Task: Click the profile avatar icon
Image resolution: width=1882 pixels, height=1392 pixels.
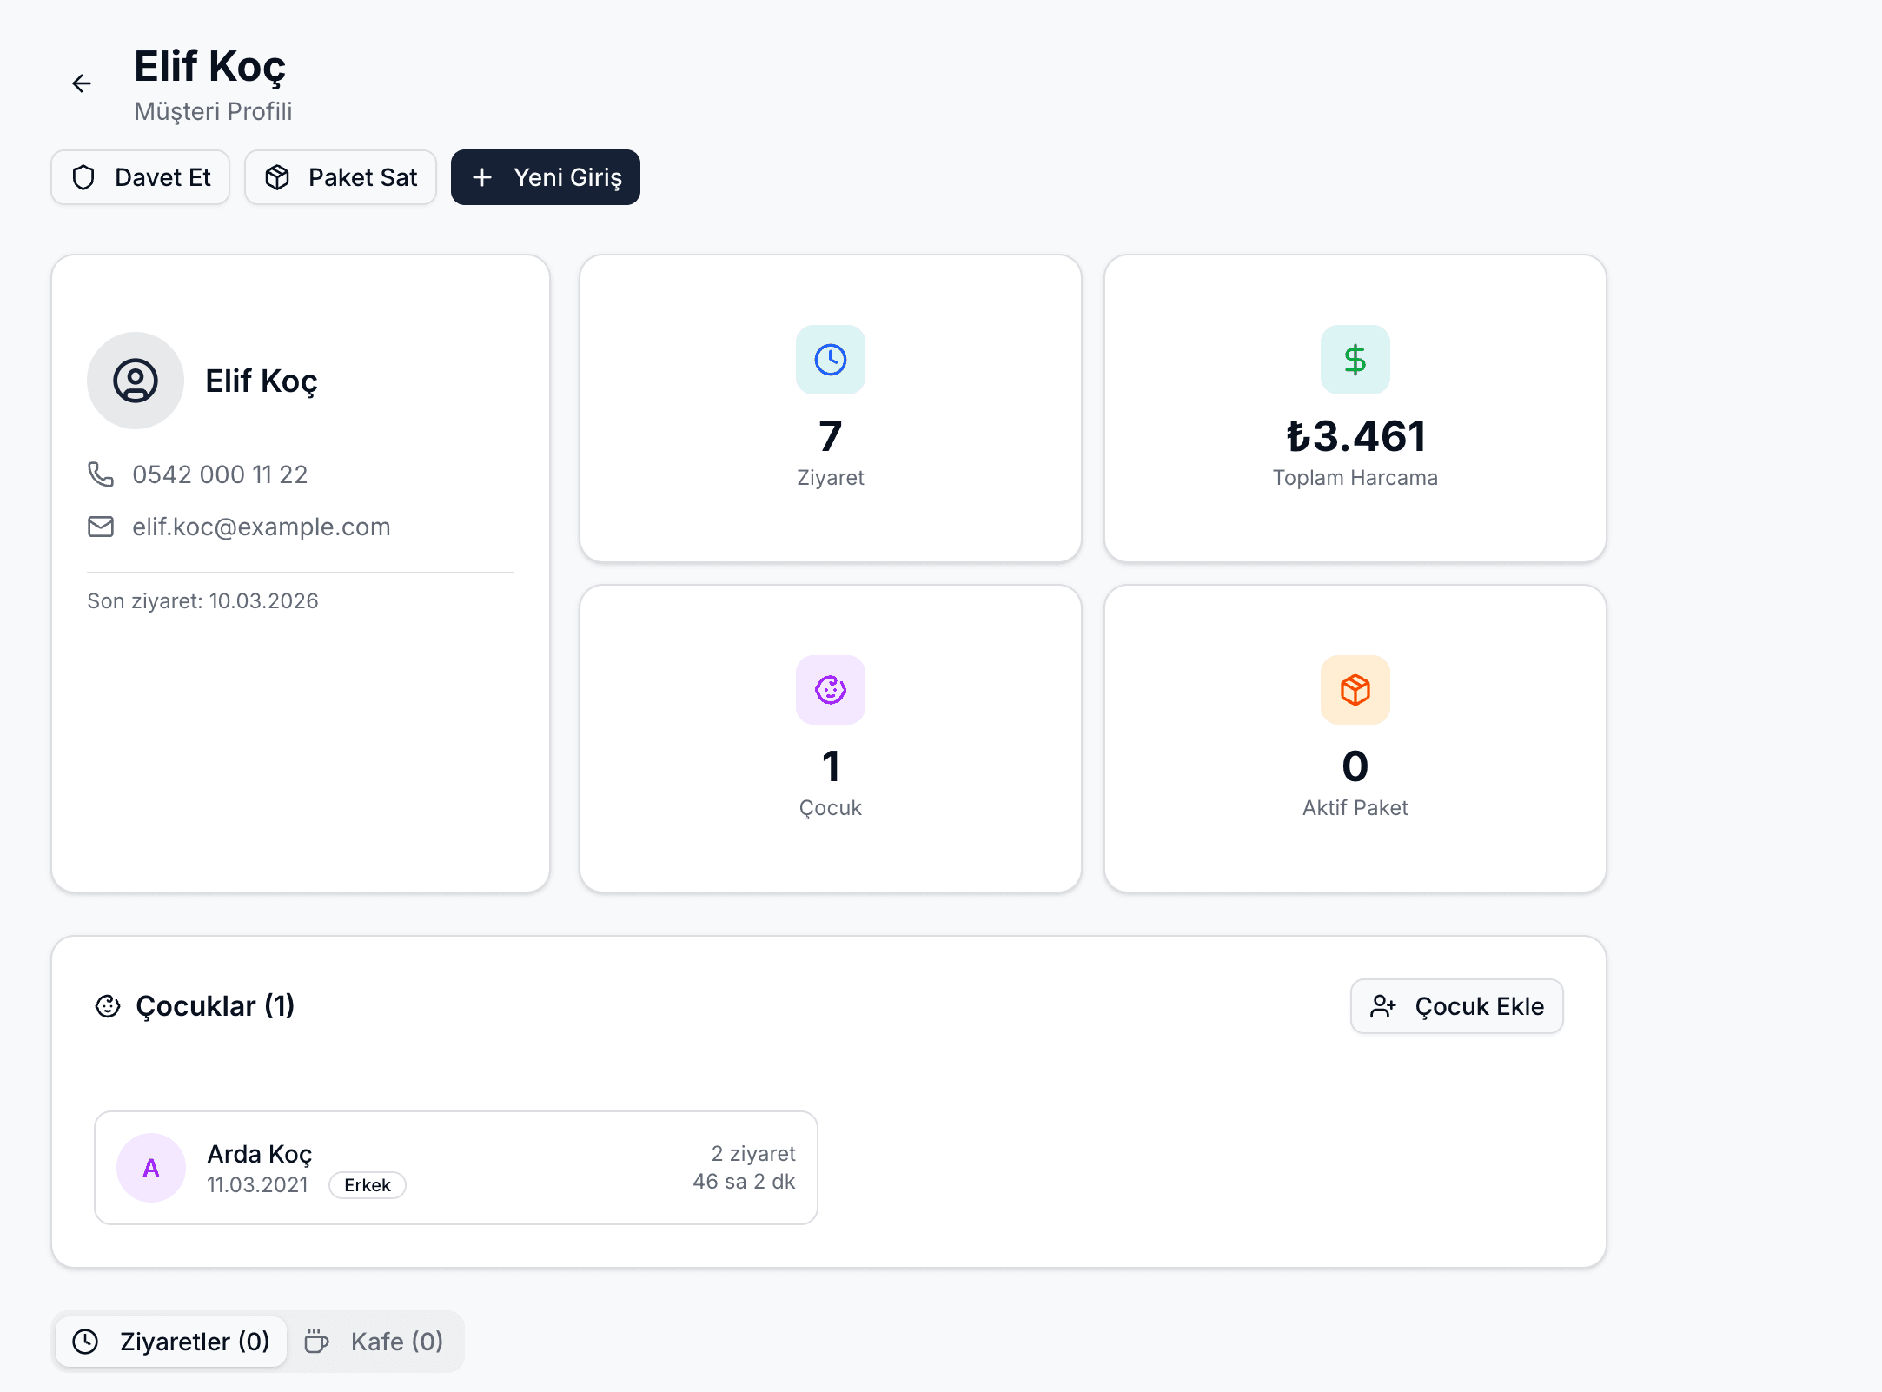Action: (x=136, y=381)
